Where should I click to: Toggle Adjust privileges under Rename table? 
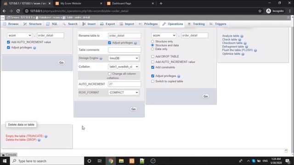coord(109,43)
